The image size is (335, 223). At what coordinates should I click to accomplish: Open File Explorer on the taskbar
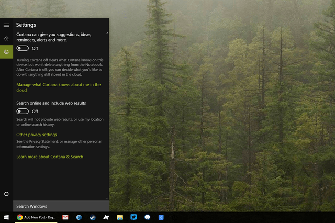(120, 217)
